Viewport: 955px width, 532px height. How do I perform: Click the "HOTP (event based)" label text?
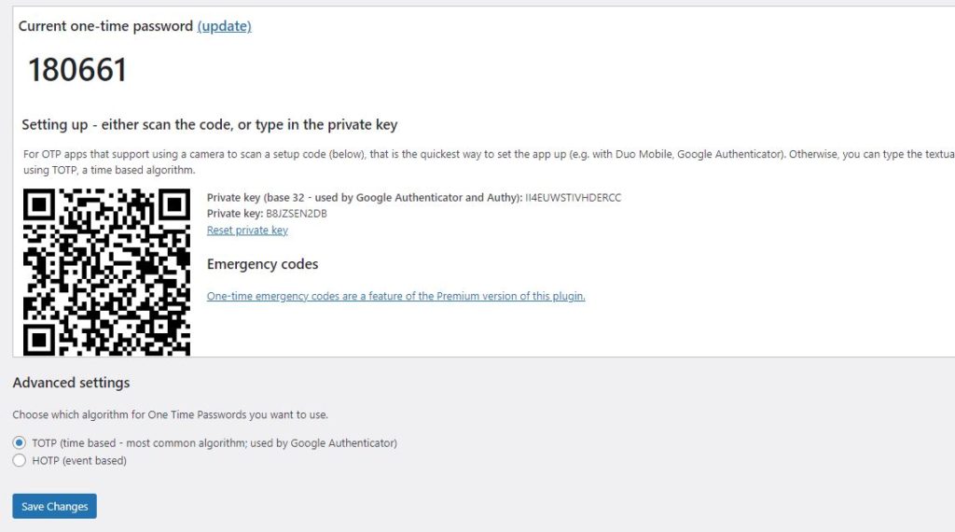79,461
